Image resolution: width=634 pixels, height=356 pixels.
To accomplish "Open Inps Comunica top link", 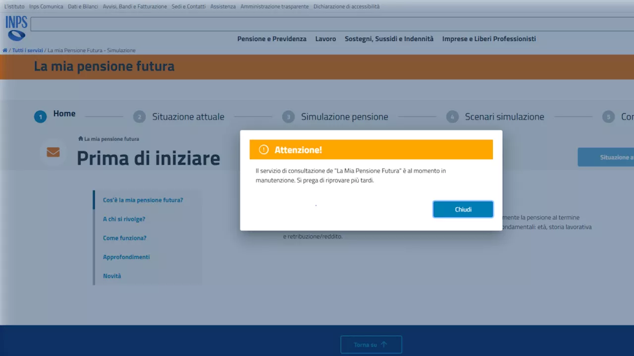I will click(46, 6).
